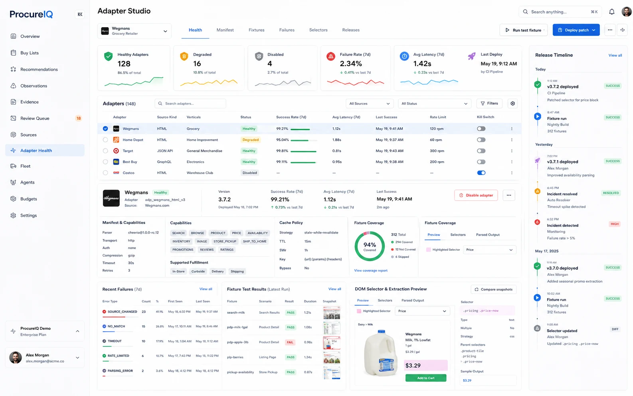Open Review Queue in the sidebar
This screenshot has width=633, height=396.
[x=35, y=118]
